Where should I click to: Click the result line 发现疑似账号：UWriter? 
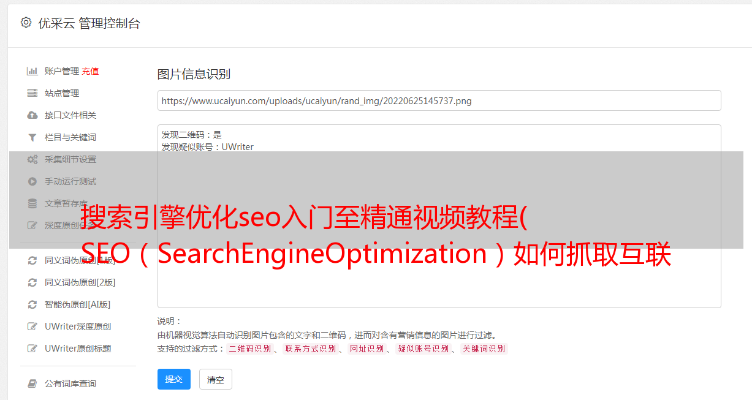click(207, 147)
